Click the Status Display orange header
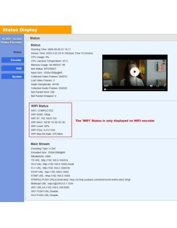177x228 pixels. 36,30
